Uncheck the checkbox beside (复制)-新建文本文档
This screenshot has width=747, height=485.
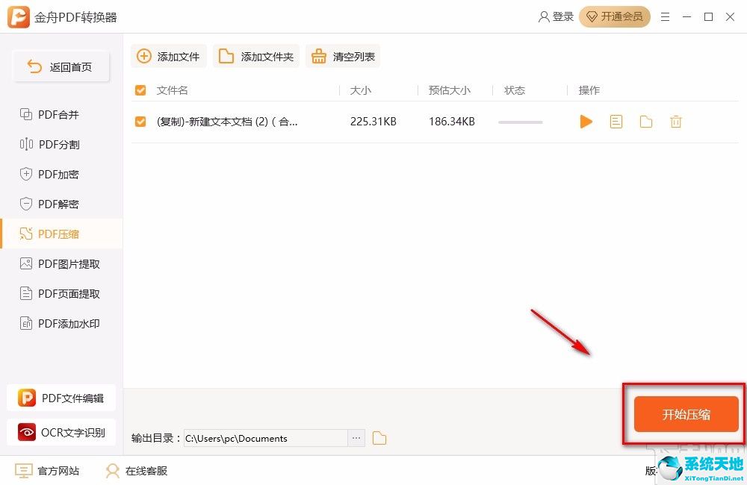tap(140, 121)
